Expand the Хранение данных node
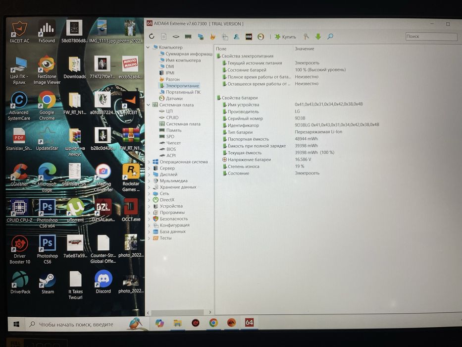Viewport: 462px width, 347px height. (149, 187)
